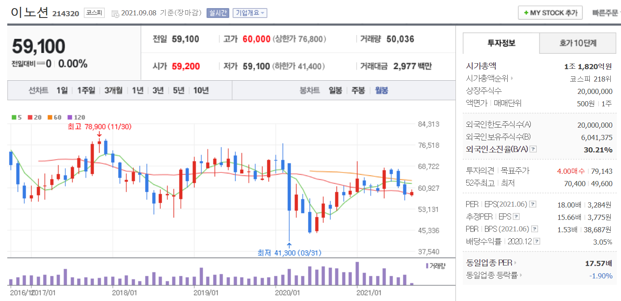
Task: Click the 상장주식수 value 20,000,000
Action: pos(595,91)
